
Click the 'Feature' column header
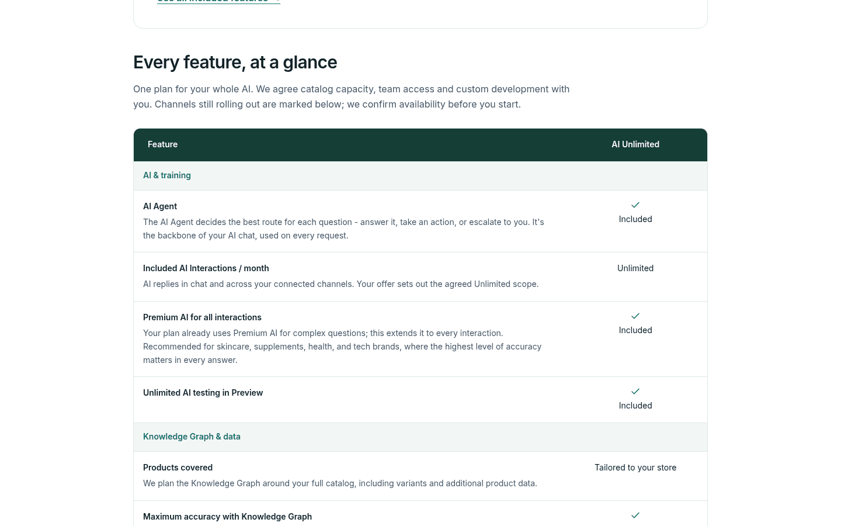coord(162,144)
